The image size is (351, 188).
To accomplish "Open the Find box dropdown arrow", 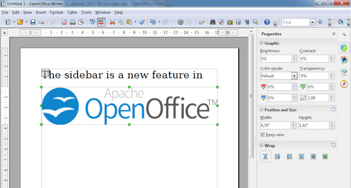I will coord(312,22).
